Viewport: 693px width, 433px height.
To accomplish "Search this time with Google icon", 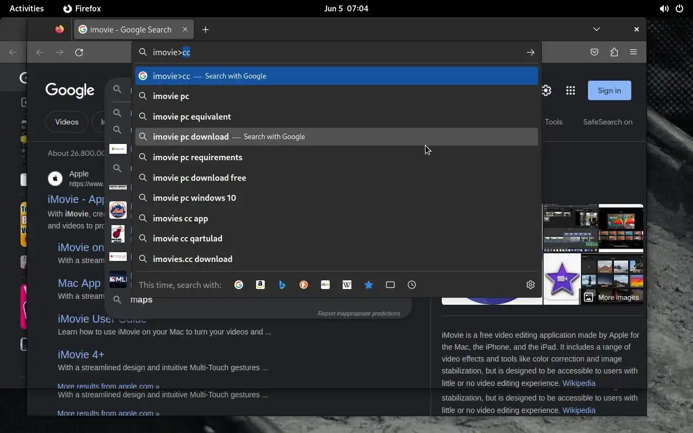I will 239,285.
